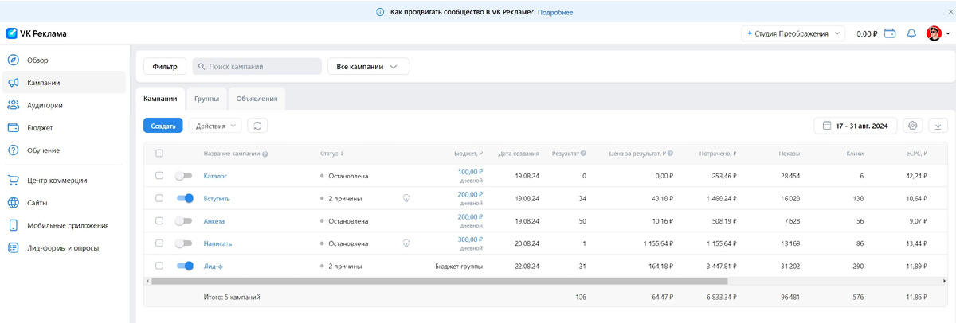
Task: Toggle the Каталог campaign switch
Action: 184,175
